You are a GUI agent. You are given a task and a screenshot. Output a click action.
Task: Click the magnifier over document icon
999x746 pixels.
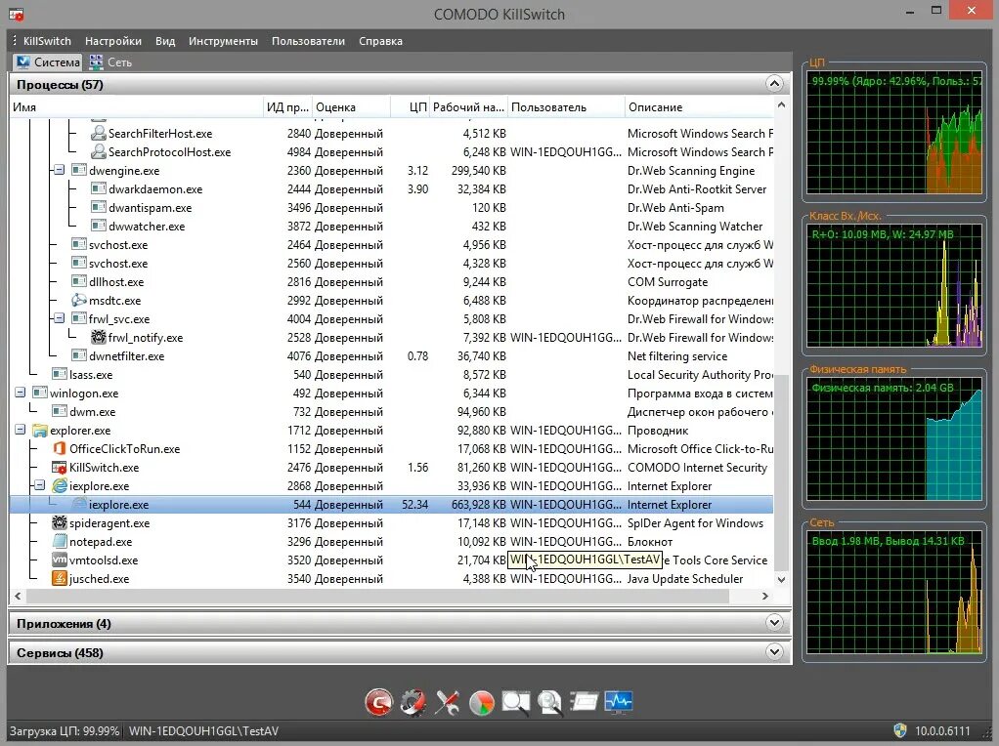[549, 702]
